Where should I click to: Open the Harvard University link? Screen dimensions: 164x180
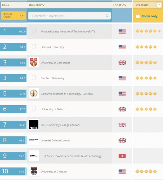(x=52, y=47)
